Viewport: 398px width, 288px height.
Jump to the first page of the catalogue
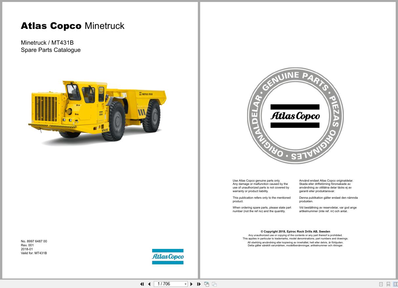point(142,284)
